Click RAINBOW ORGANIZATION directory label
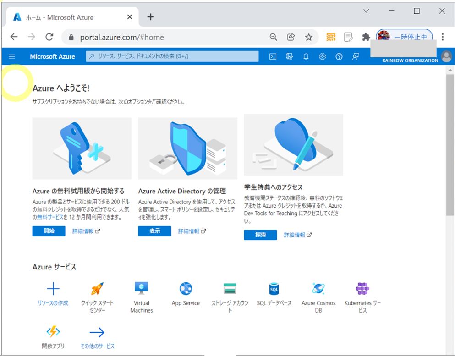 coord(410,60)
